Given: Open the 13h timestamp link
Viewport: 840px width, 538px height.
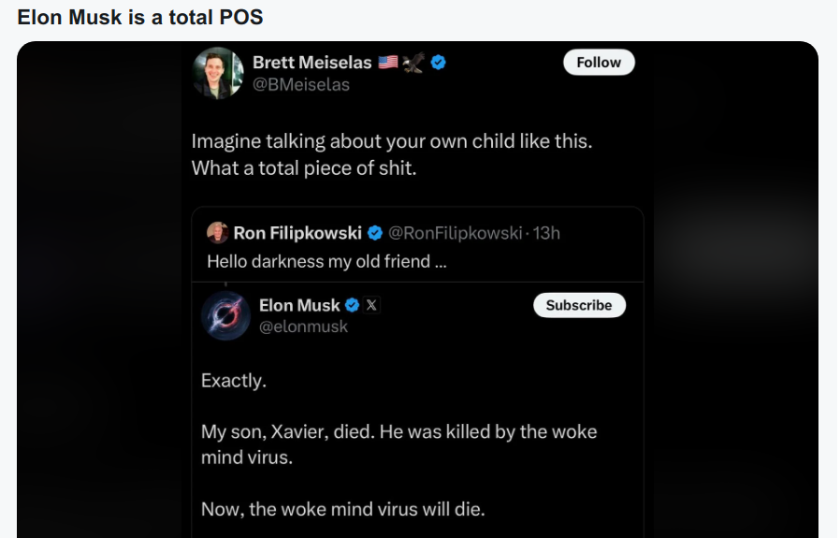Looking at the screenshot, I should [546, 233].
